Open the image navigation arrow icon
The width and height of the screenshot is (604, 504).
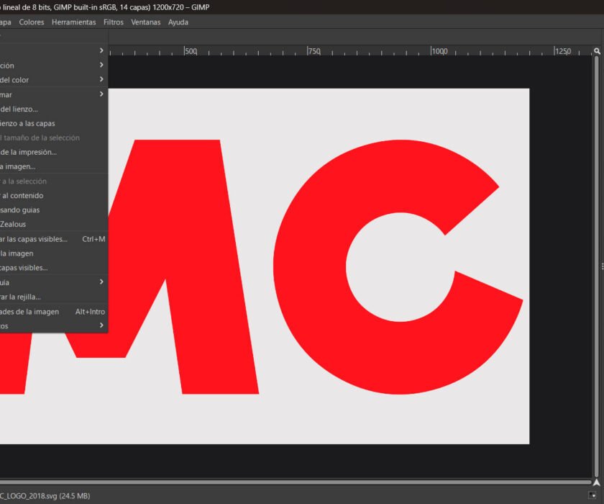coord(597,482)
